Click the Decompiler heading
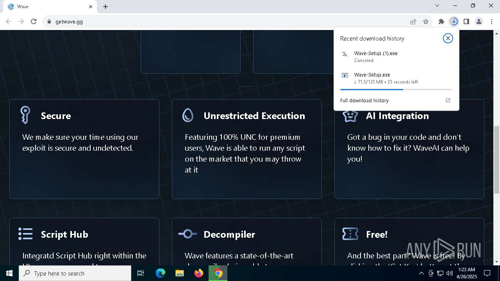 click(x=229, y=235)
